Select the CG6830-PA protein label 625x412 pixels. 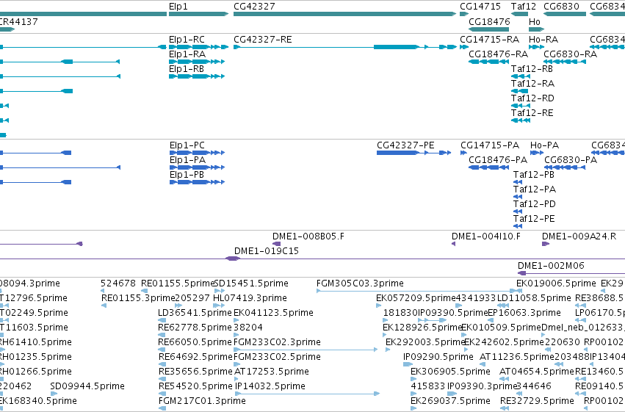click(x=571, y=160)
